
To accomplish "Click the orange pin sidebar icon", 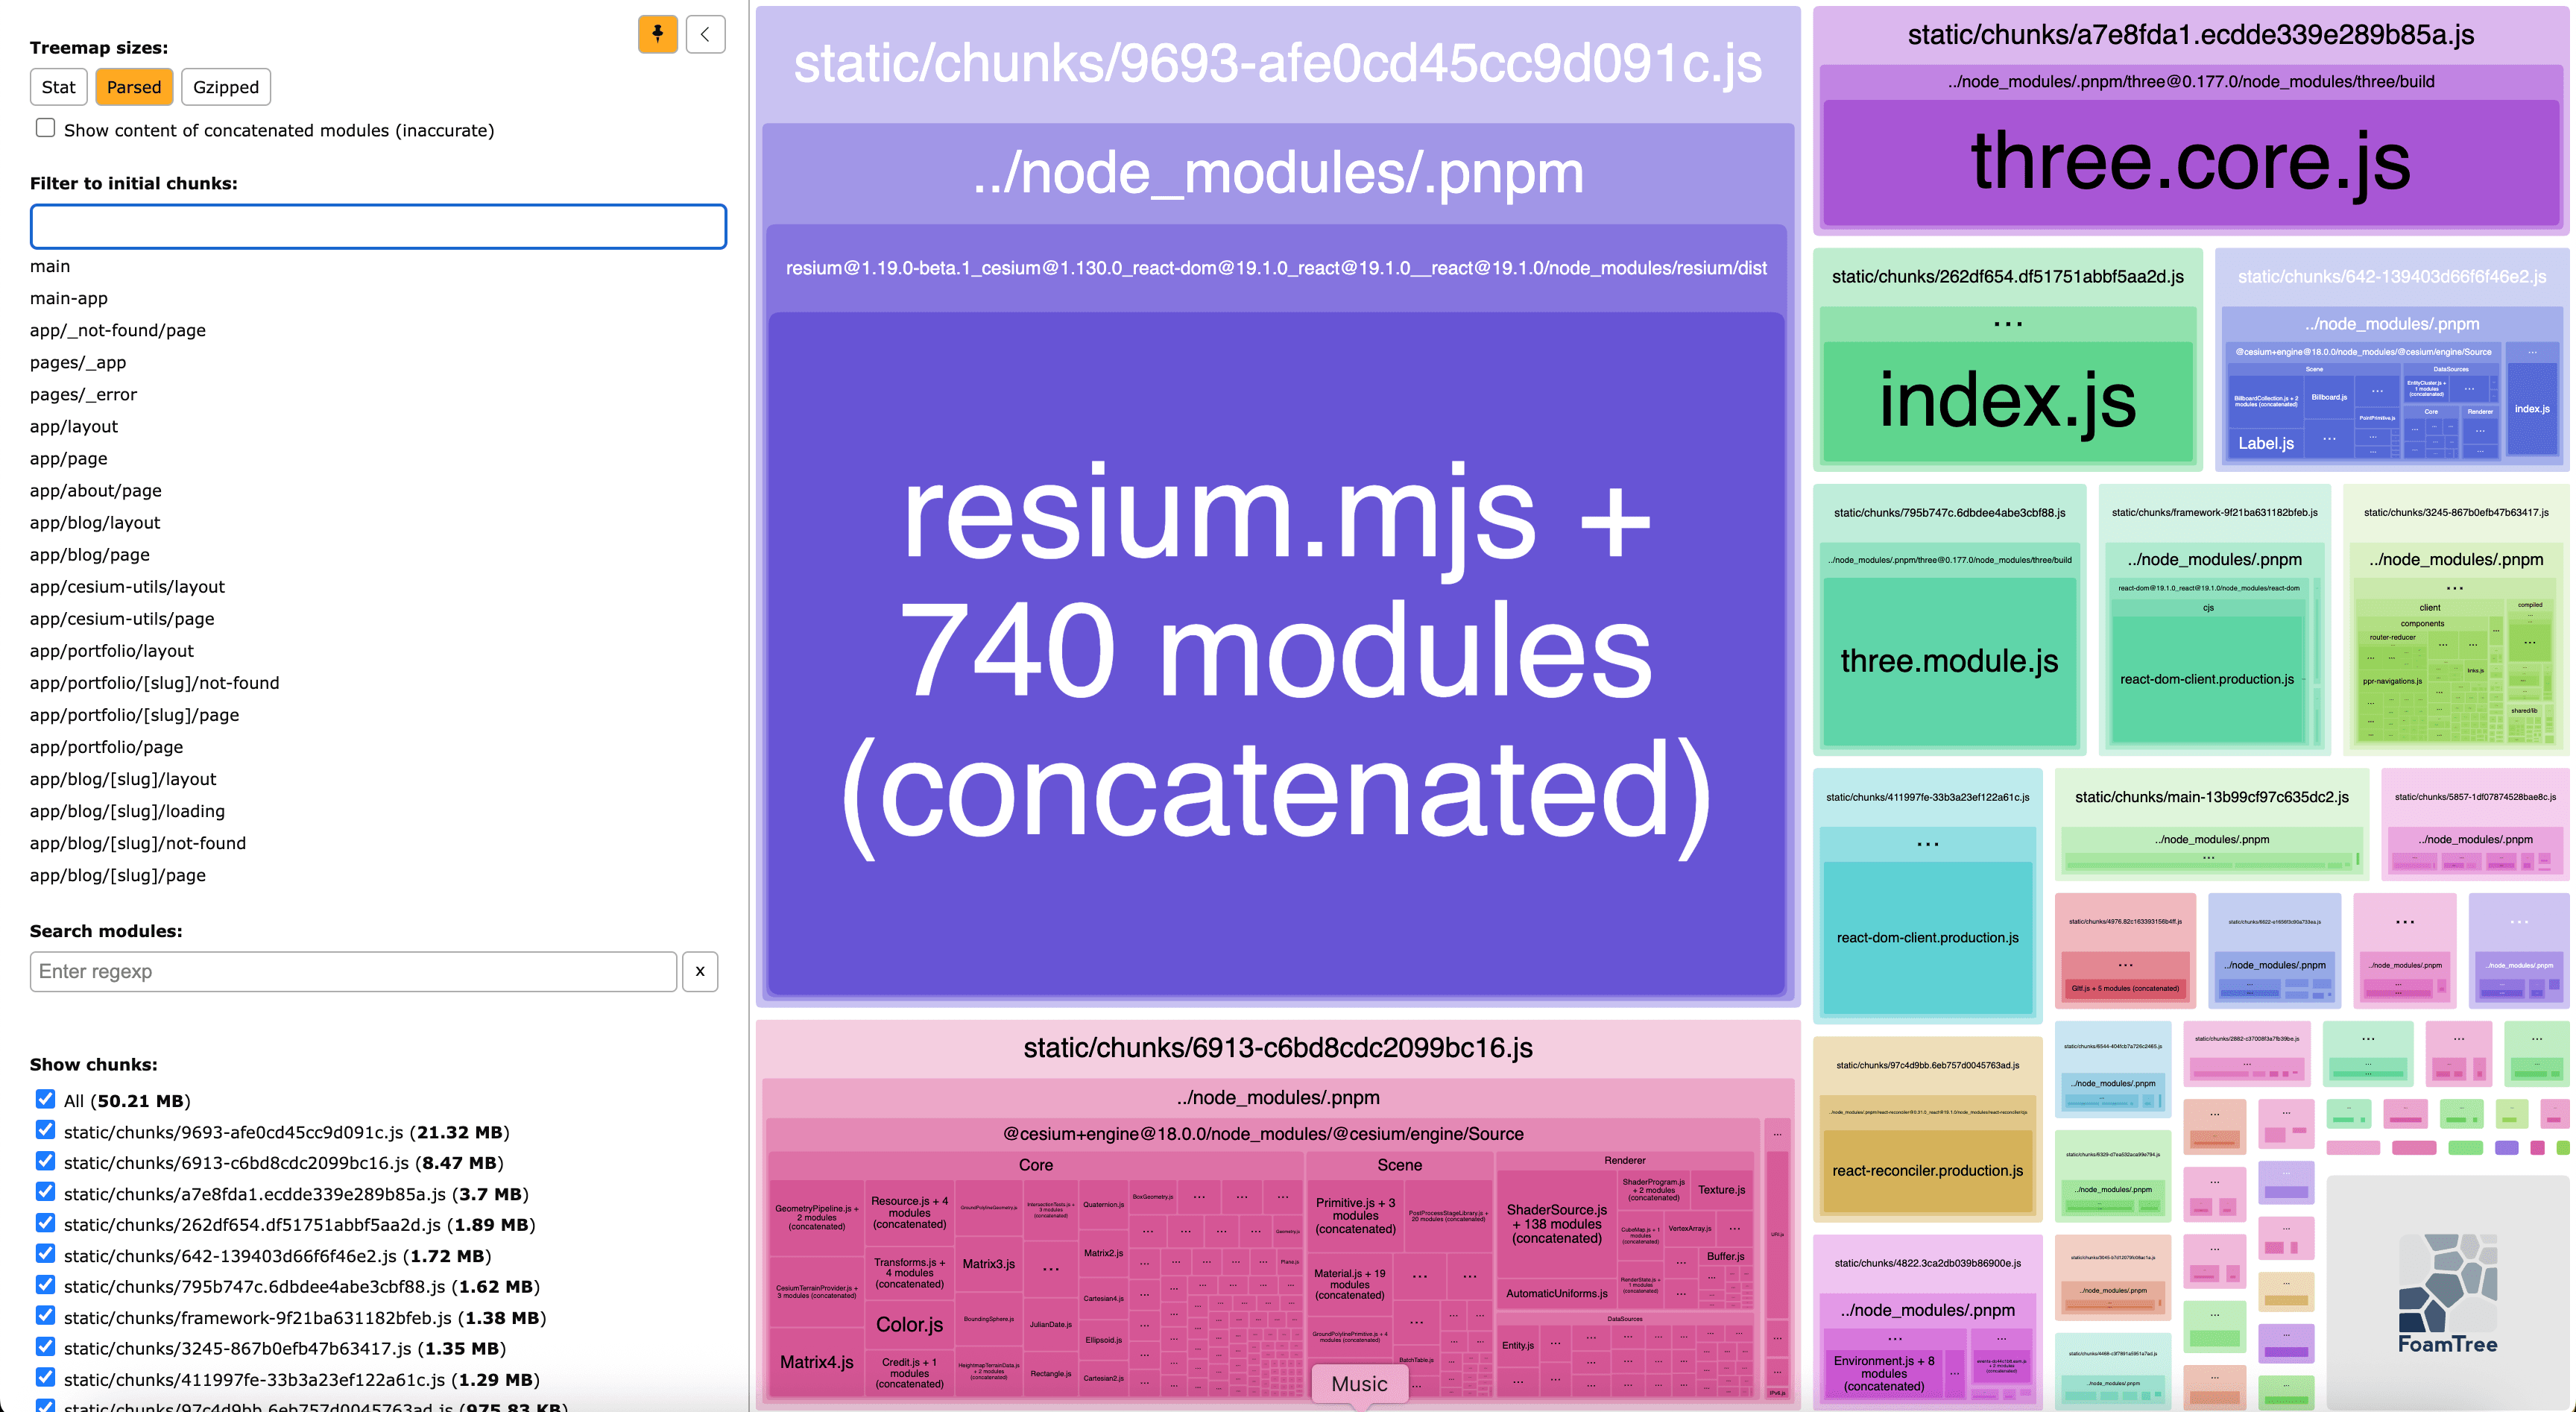I will tap(657, 34).
